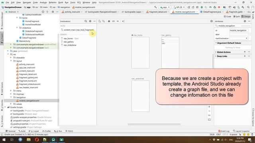Click the Auto arrange icon
The image size is (255, 143).
(x=123, y=21)
